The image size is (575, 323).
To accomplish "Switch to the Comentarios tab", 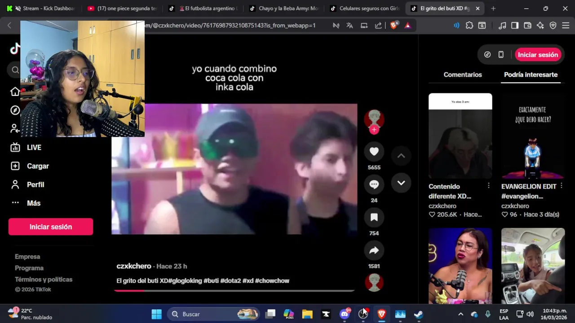I will [x=463, y=74].
